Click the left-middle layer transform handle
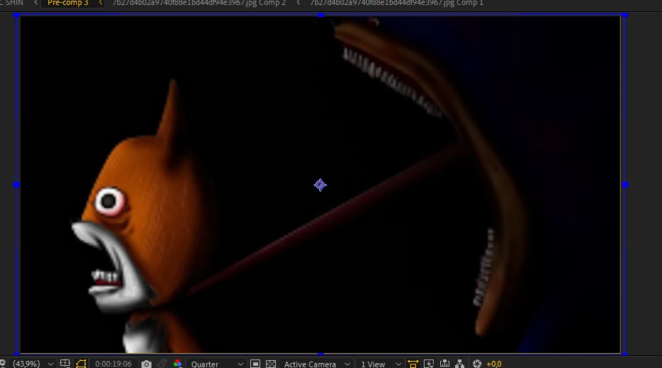The height and width of the screenshot is (368, 662). click(16, 185)
